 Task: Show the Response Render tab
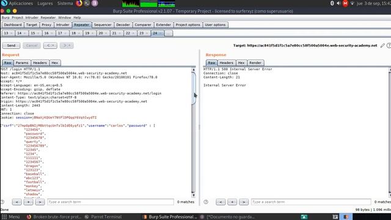(x=255, y=63)
